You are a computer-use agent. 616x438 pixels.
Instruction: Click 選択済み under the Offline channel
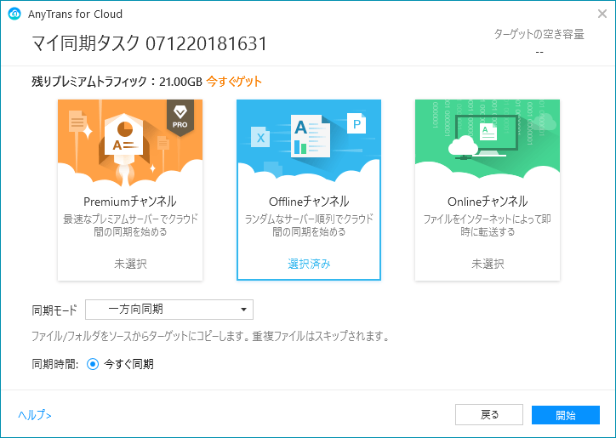coord(309,264)
